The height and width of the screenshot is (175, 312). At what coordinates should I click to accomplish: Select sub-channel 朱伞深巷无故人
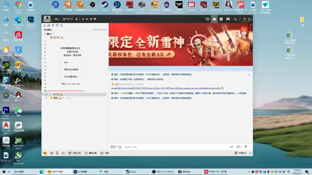(x=71, y=77)
